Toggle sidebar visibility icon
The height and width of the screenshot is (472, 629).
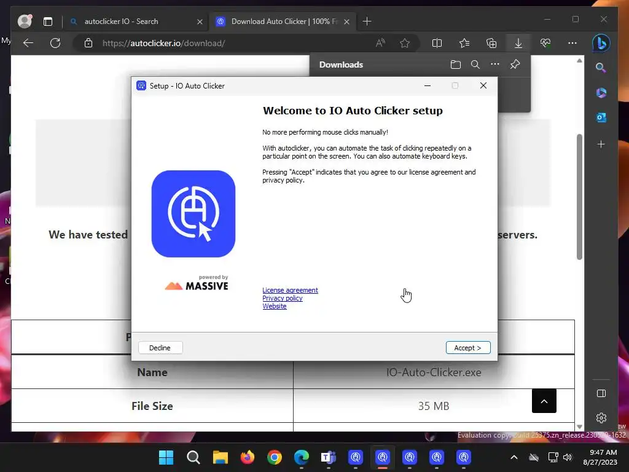[x=601, y=393]
